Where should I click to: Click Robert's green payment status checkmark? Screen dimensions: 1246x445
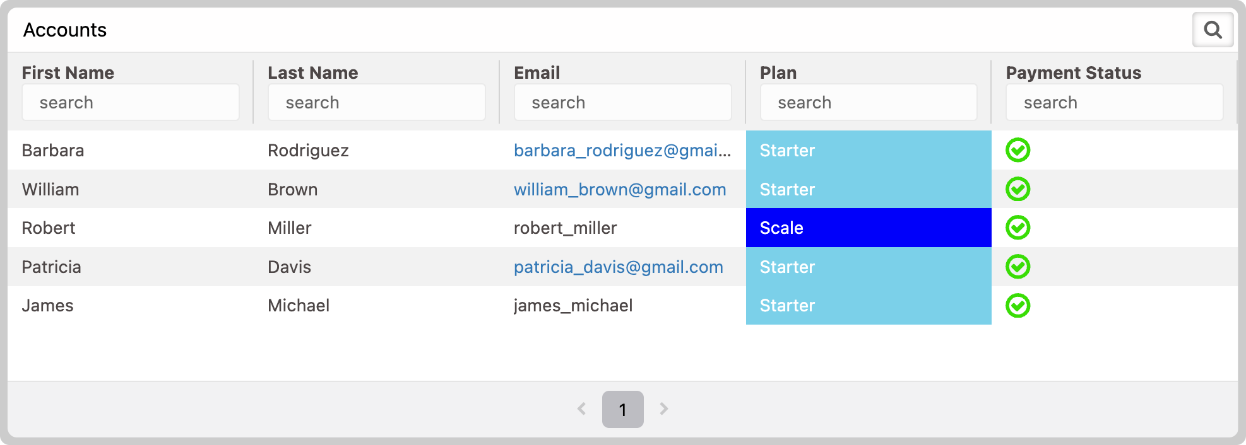point(1018,228)
